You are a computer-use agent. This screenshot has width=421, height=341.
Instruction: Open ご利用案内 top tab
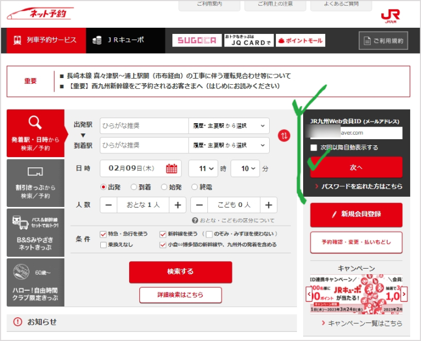point(210,5)
